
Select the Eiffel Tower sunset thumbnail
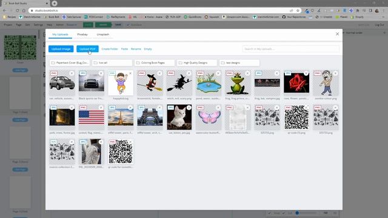pyautogui.click(x=121, y=117)
